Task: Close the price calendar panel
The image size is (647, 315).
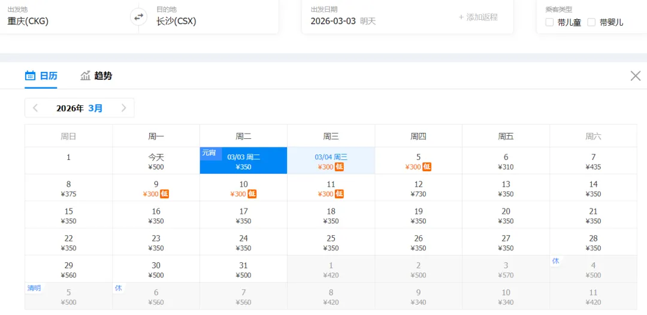Action: 636,75
